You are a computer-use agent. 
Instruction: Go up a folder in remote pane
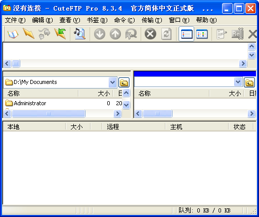[x=249, y=82]
